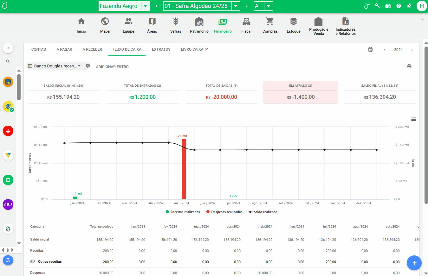Click the print icon above the chart

tap(409, 66)
